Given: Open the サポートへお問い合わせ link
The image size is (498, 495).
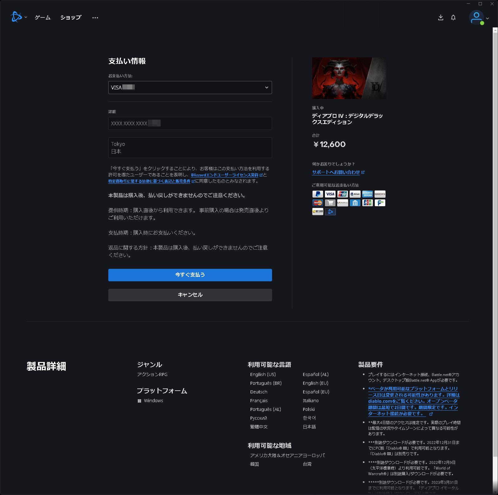Looking at the screenshot, I should [x=336, y=172].
